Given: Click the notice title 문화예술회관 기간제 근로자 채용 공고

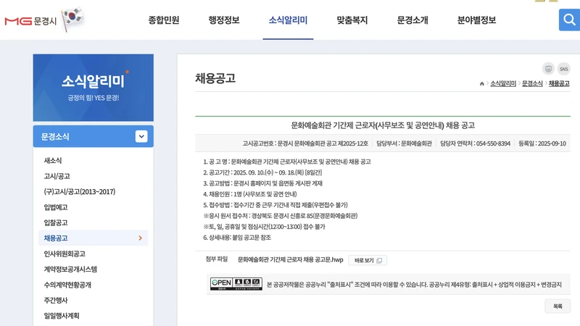Looking at the screenshot, I should point(383,125).
